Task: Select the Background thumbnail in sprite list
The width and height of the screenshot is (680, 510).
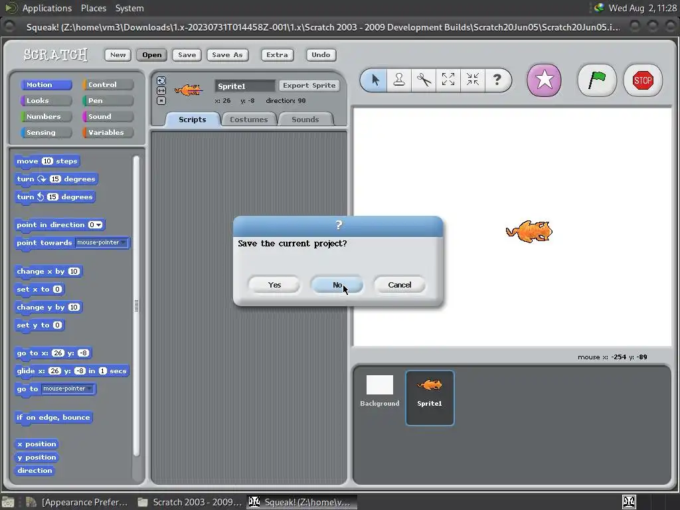Action: (379, 392)
